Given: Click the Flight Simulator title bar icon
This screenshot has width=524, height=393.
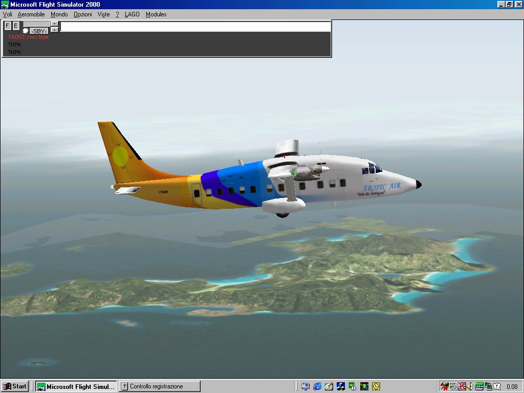Looking at the screenshot, I should pyautogui.click(x=5, y=4).
